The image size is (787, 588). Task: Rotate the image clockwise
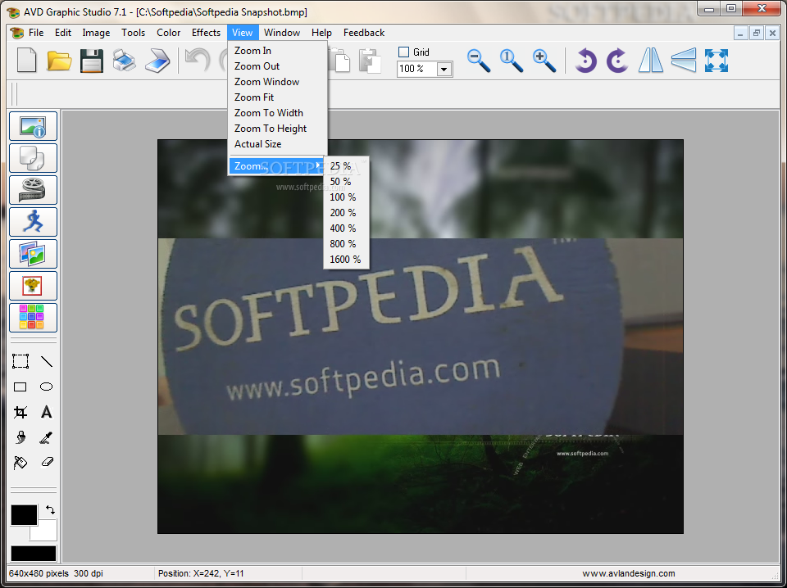coord(617,61)
